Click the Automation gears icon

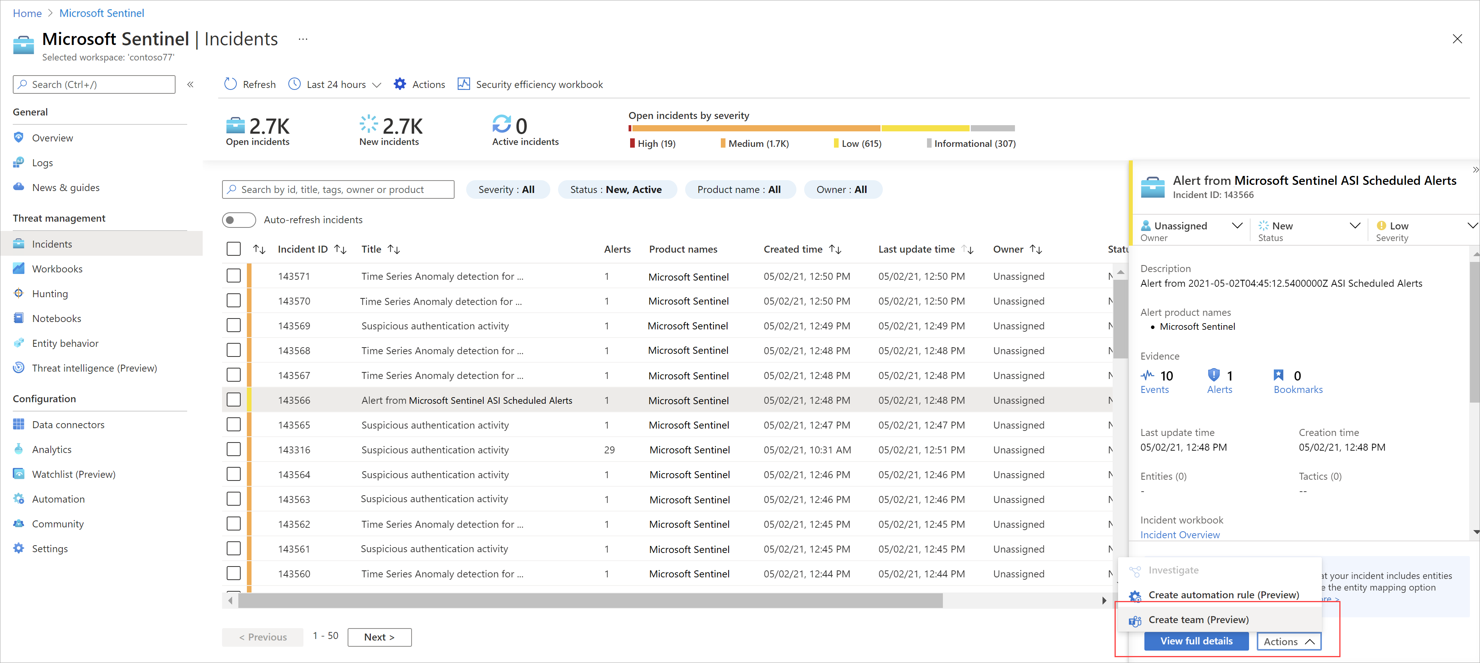19,498
